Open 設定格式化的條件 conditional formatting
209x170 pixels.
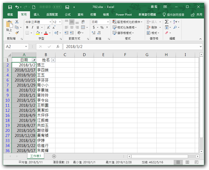[x=128, y=22]
